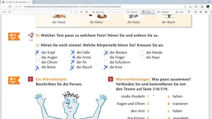Toggle the der Po checkbox
The height and width of the screenshot is (119, 212).
(73, 62)
